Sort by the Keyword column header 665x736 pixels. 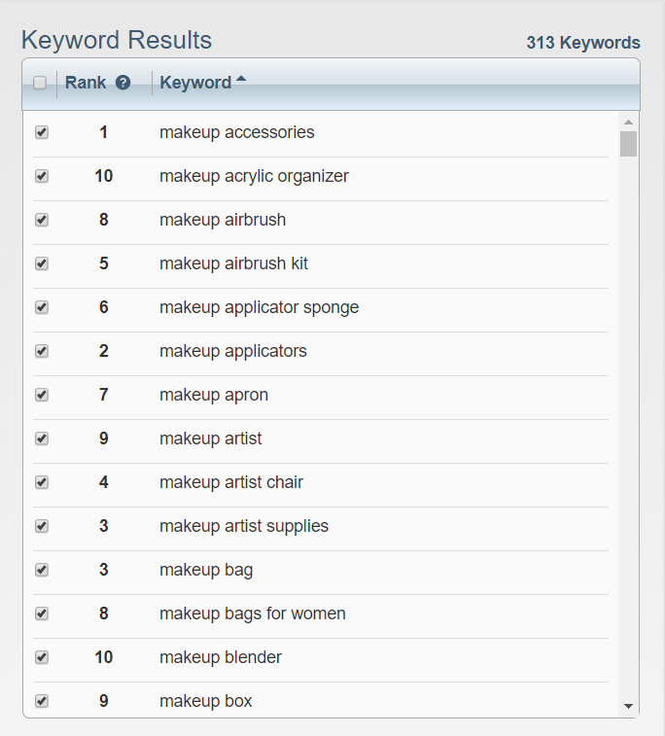195,83
